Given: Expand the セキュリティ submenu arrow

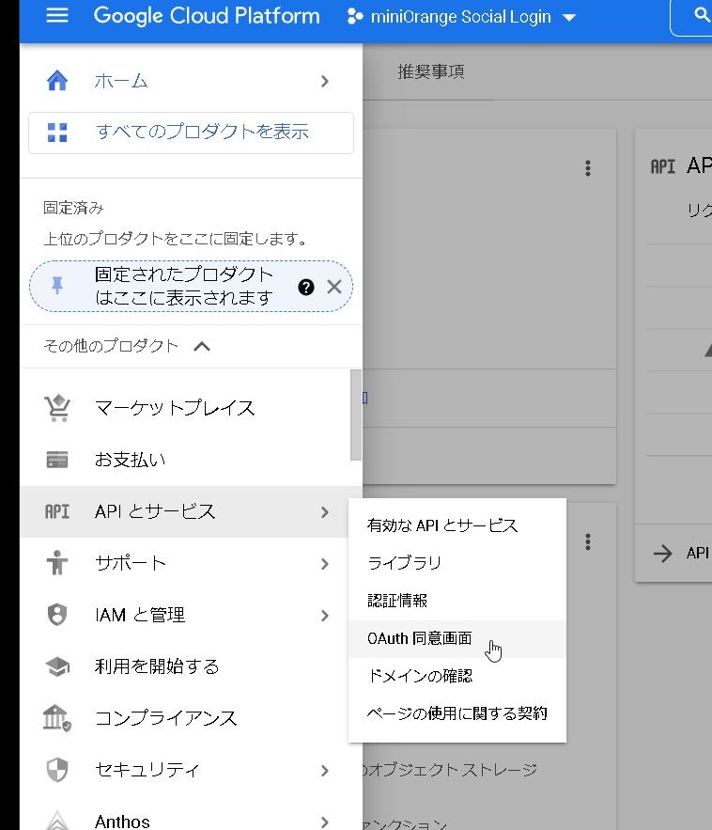Looking at the screenshot, I should [324, 771].
